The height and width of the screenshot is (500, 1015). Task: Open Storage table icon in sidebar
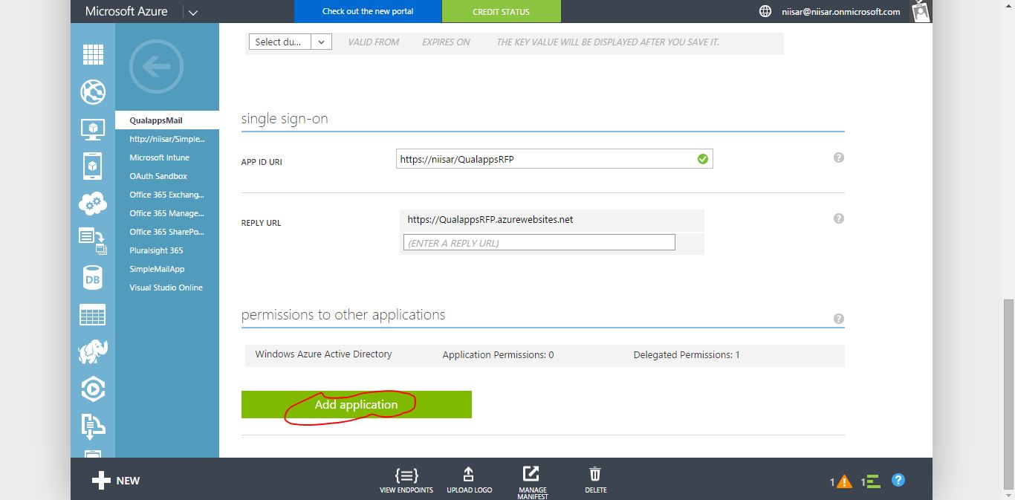point(93,315)
